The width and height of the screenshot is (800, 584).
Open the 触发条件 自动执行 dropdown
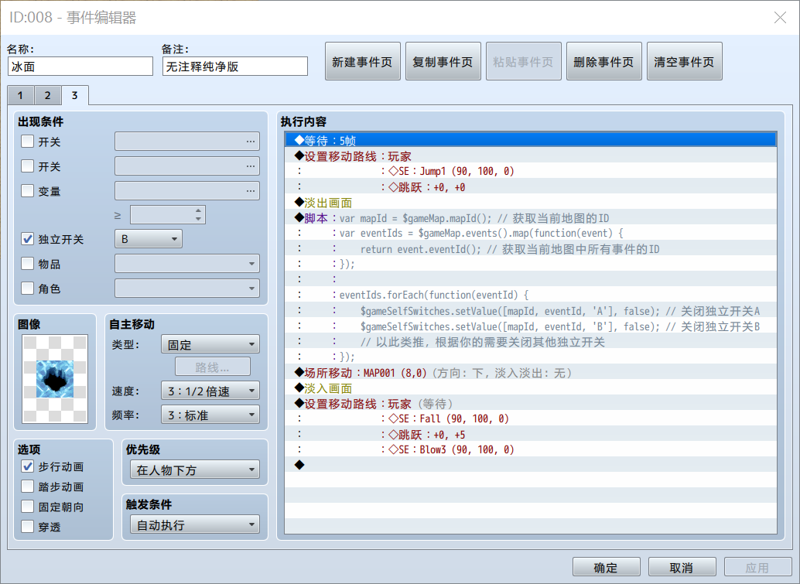click(x=195, y=525)
